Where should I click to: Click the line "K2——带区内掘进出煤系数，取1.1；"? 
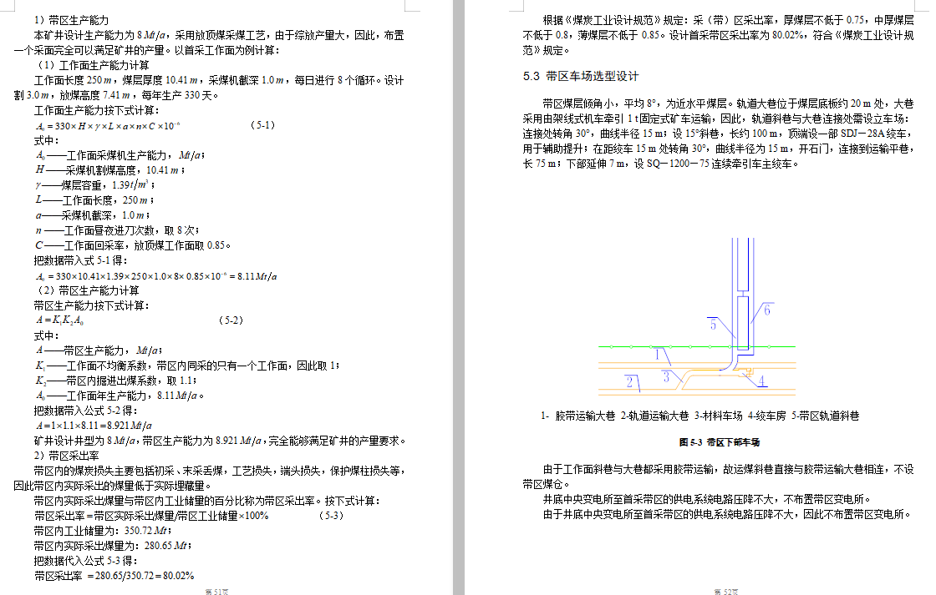tap(116, 381)
